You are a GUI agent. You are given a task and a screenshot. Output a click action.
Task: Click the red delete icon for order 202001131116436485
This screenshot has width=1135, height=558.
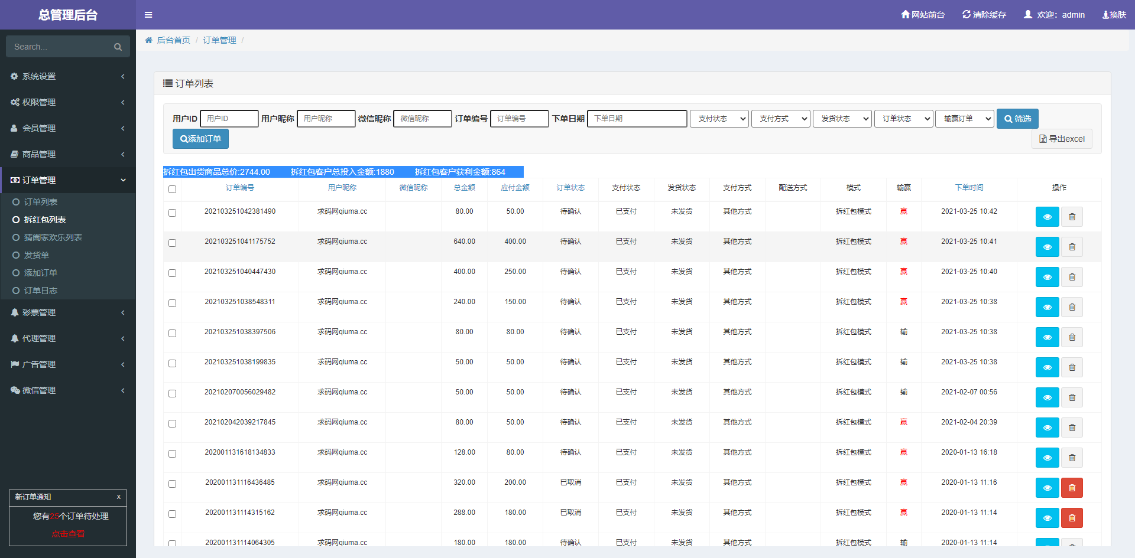coord(1072,488)
